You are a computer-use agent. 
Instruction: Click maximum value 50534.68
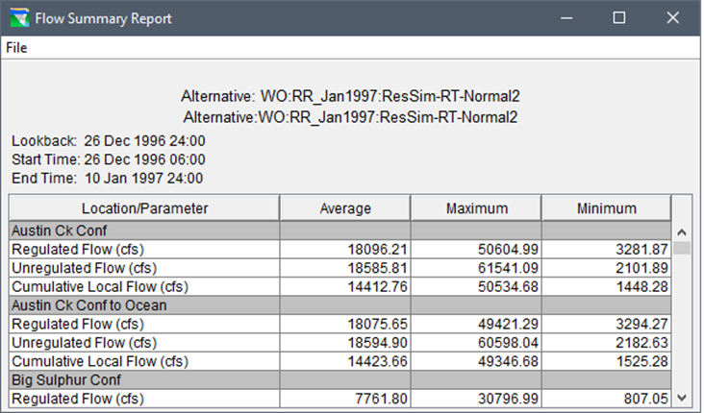point(508,286)
